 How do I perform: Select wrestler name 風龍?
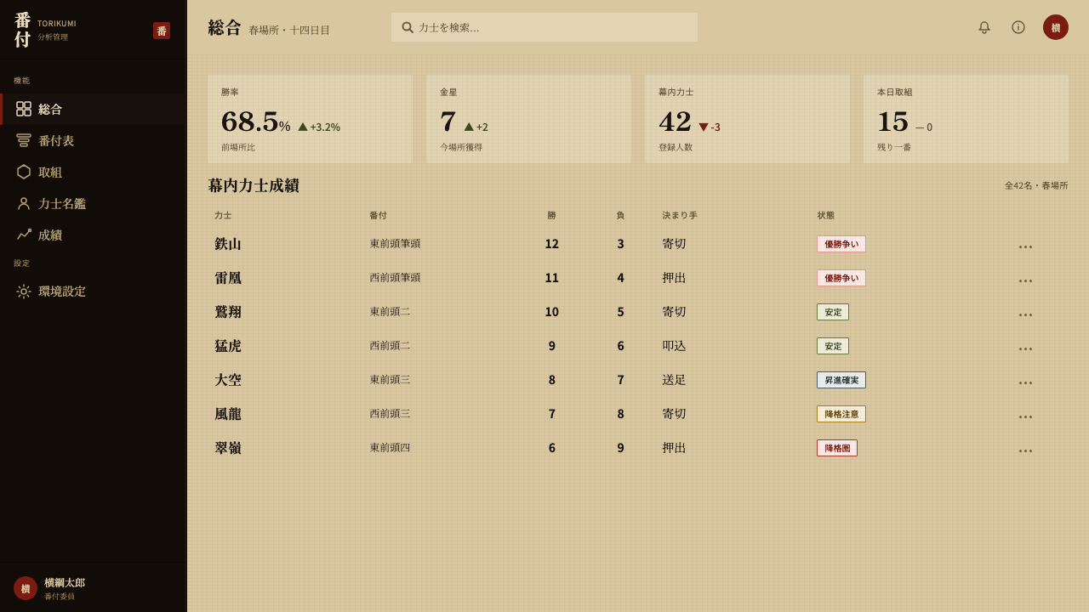228,414
